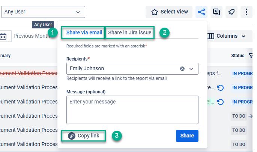257x152 pixels.
Task: Expand the Recipients dropdown chevron
Action: [x=191, y=69]
